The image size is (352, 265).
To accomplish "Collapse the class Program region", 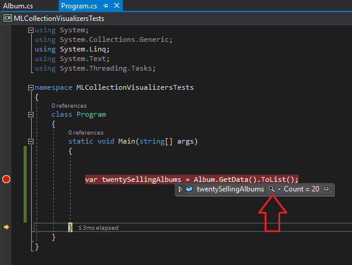I will [x=31, y=114].
